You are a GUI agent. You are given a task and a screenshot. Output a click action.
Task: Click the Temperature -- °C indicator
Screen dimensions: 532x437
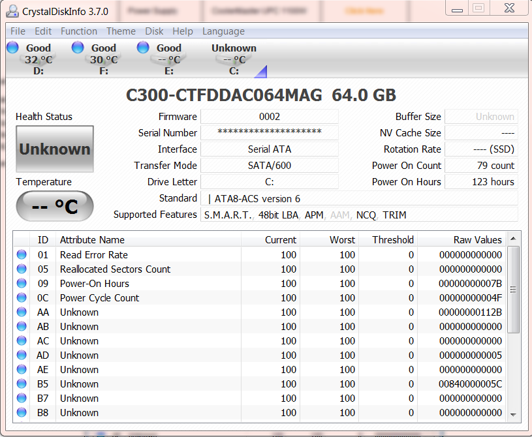55,206
